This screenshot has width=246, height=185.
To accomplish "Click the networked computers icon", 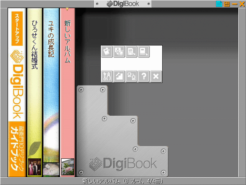I will (131, 76).
